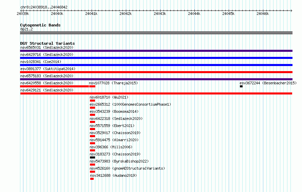Click the long red bar of nsv6429121
Image resolution: width=302 pixels, height=192 pixels.
point(156,93)
